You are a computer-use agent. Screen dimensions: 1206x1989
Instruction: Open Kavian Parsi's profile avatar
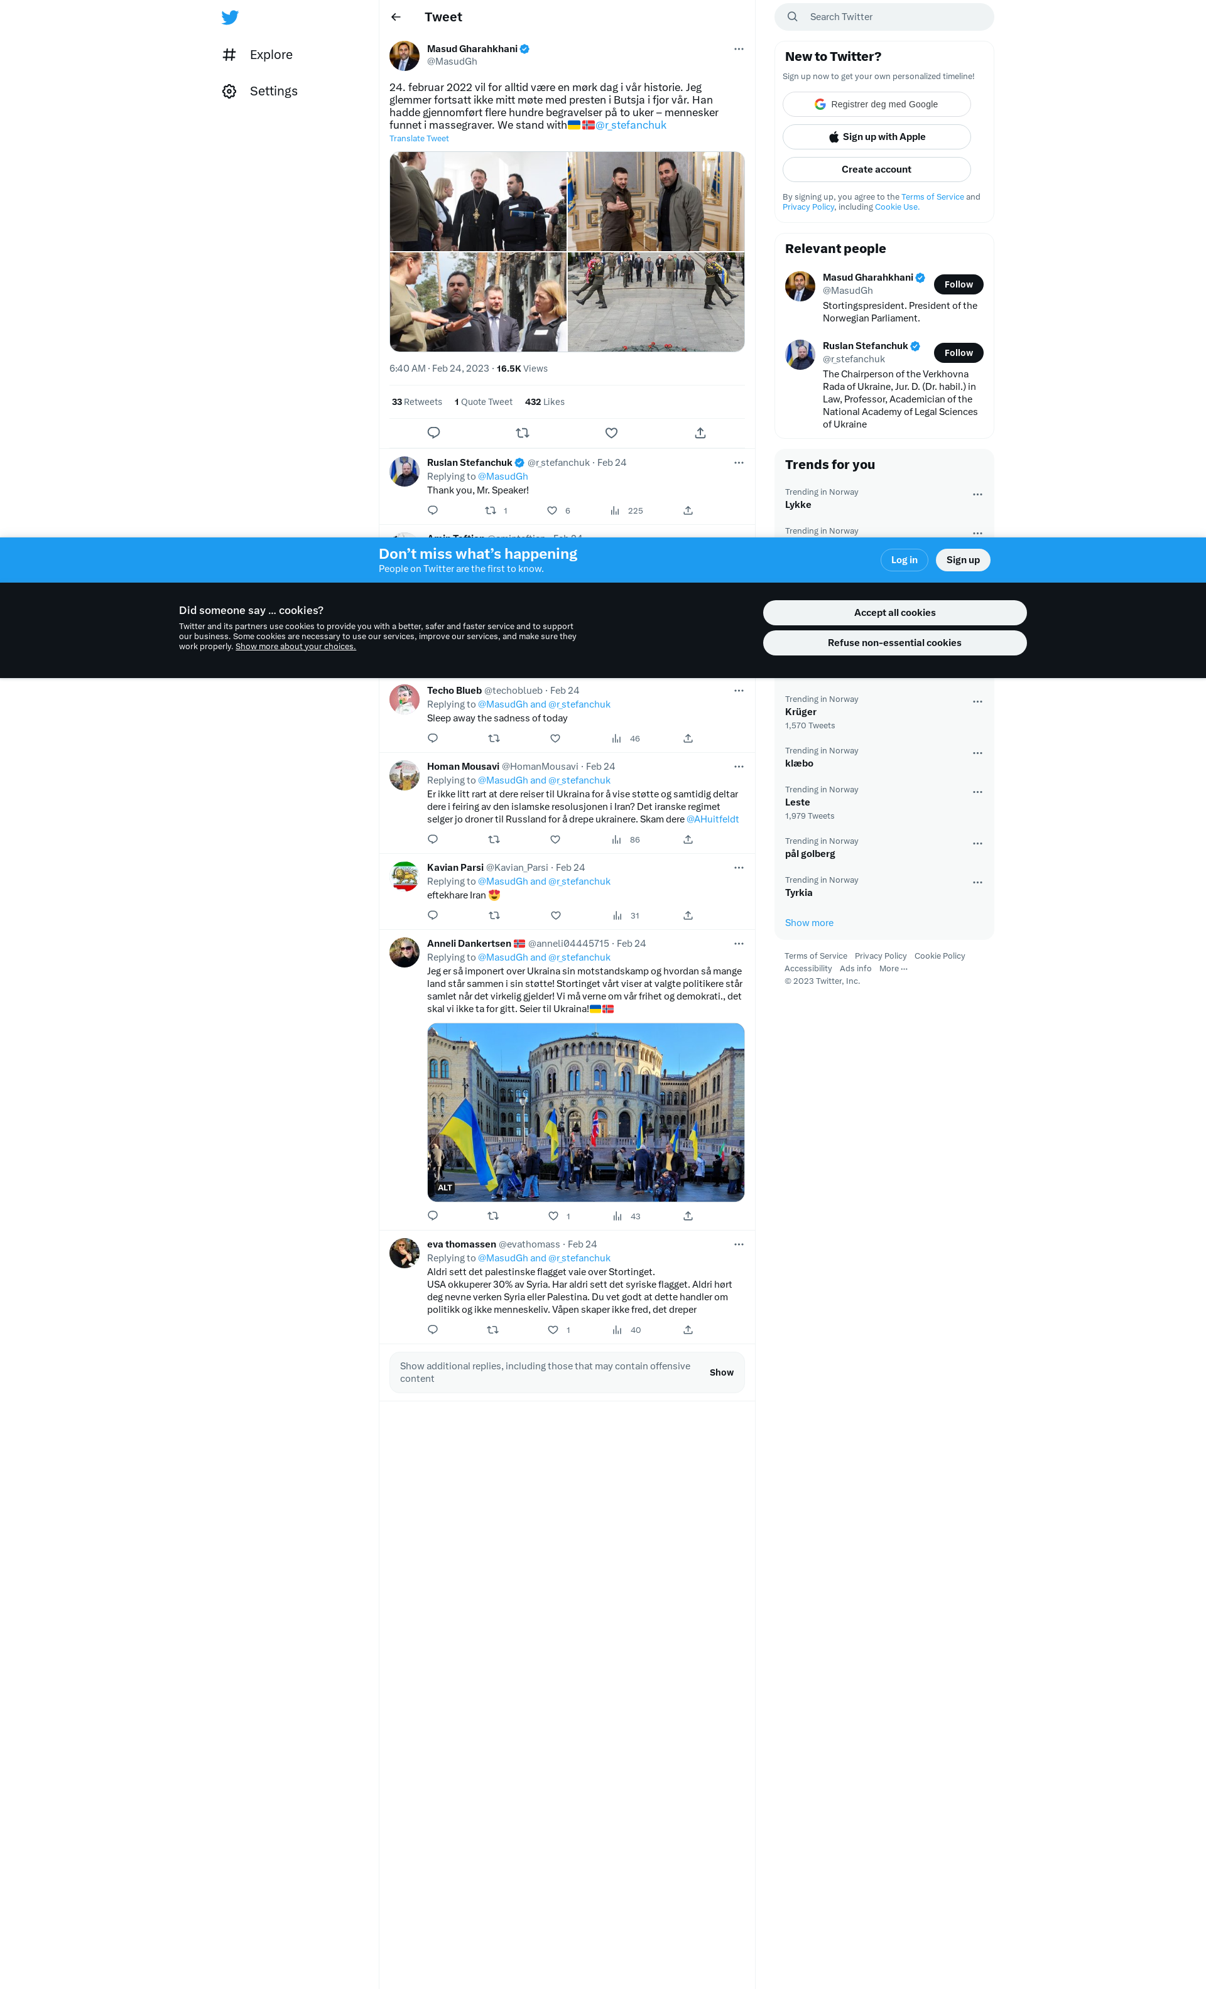click(x=405, y=876)
